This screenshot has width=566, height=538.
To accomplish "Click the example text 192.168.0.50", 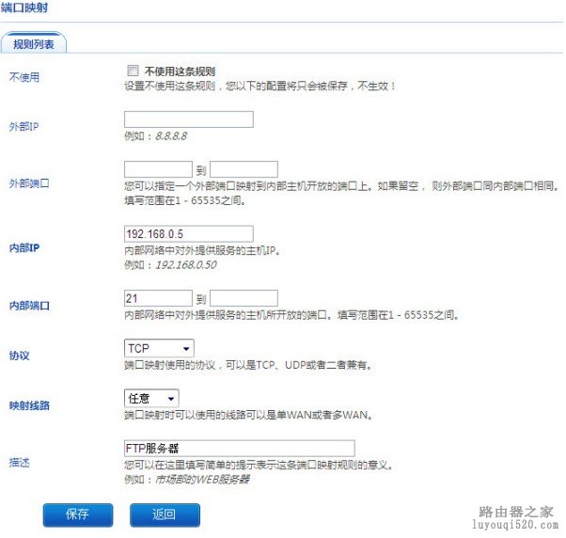I will [x=186, y=265].
